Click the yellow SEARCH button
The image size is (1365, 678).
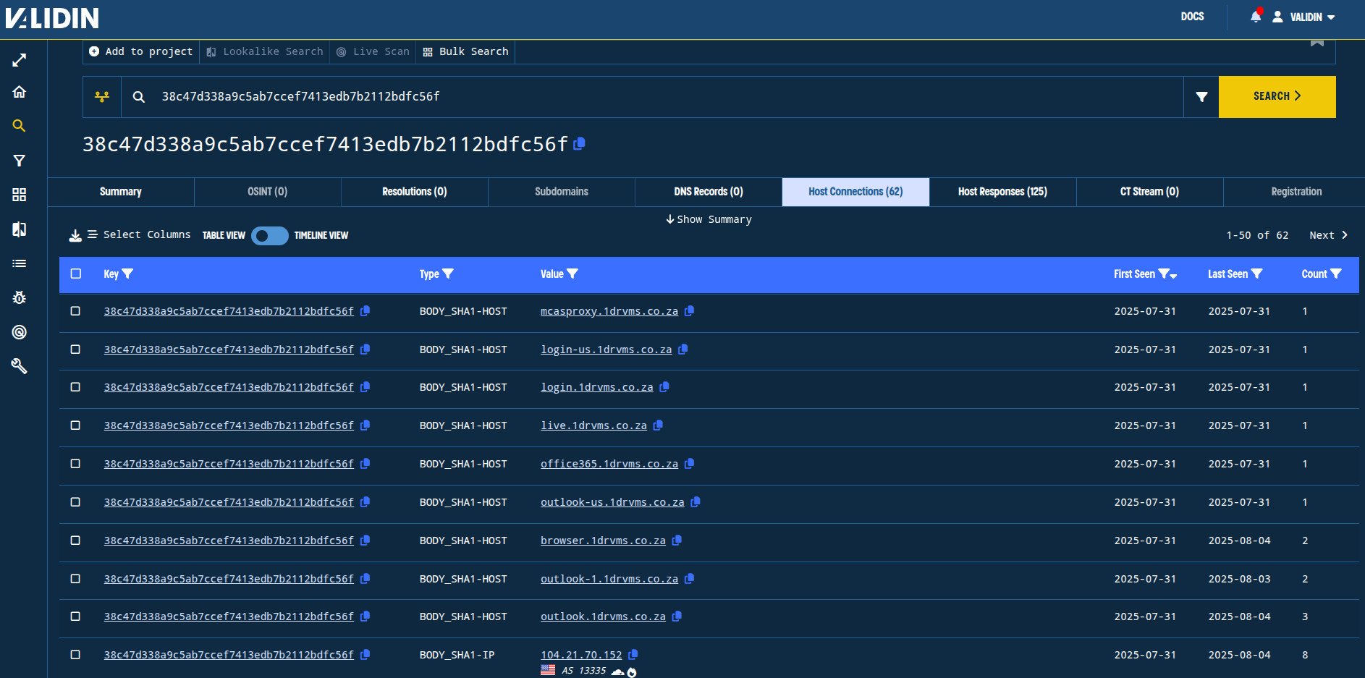(x=1277, y=96)
